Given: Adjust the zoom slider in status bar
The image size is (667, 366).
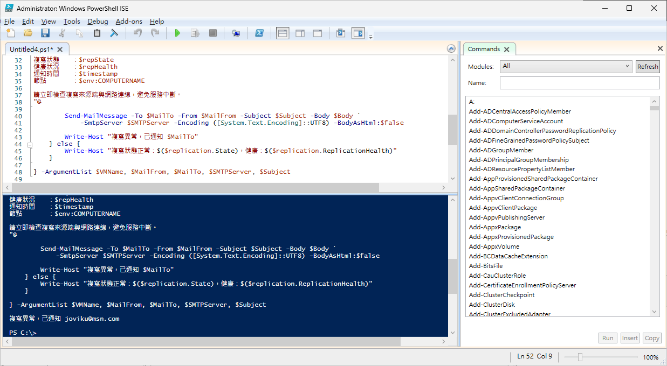Looking at the screenshot, I should pyautogui.click(x=580, y=357).
